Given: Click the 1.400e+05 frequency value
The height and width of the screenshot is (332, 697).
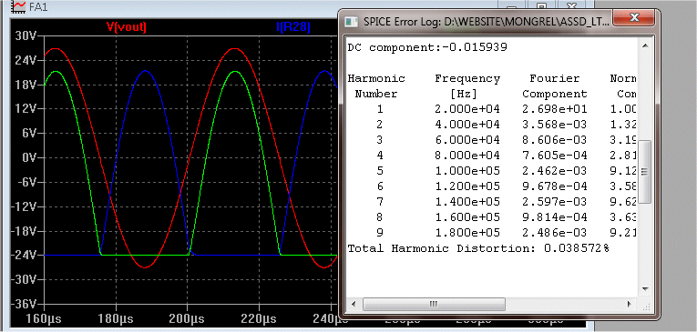Looking at the screenshot, I should point(467,202).
